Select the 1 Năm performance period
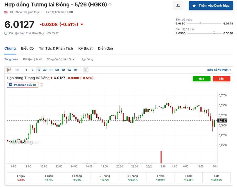This screenshot has width=237, height=187. pyautogui.click(x=161, y=178)
